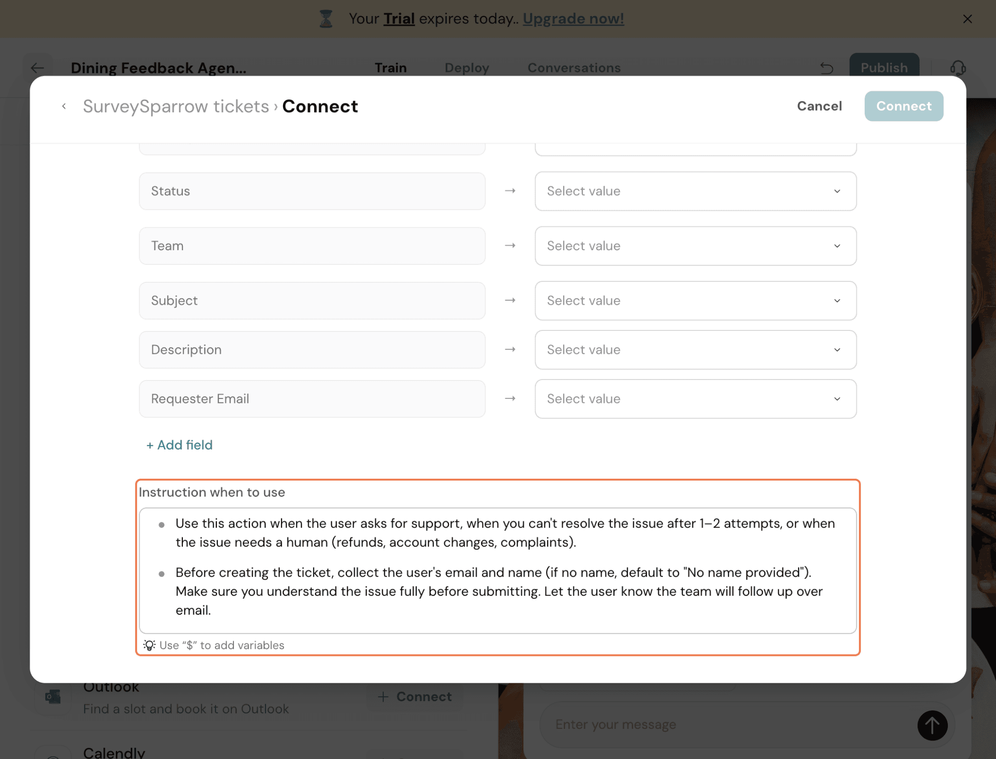The image size is (996, 759).
Task: Open the Upgrade now link
Action: coord(573,18)
